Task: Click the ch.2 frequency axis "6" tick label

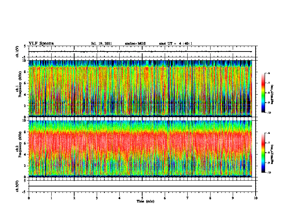Action: [x=25, y=143]
